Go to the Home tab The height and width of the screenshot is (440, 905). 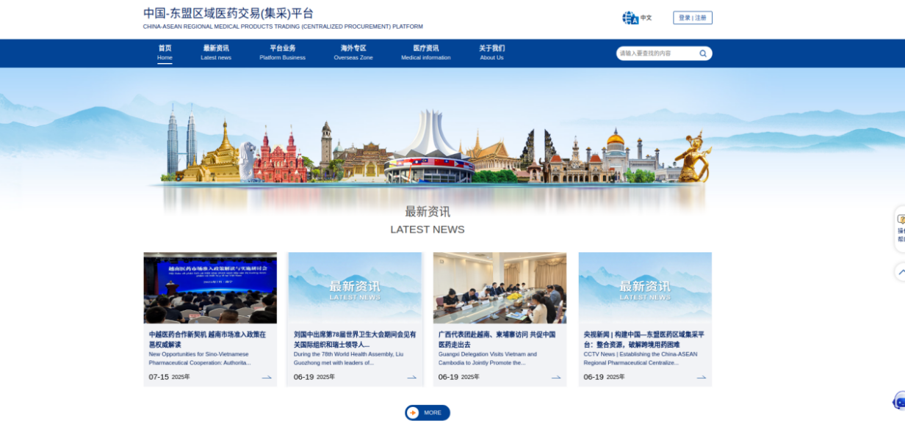(165, 53)
